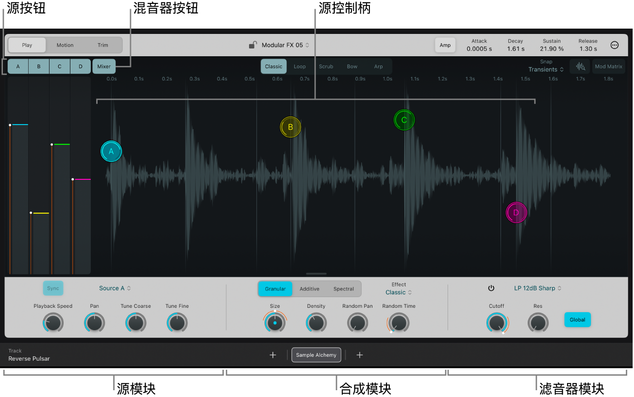Viewport: 634px width, 397px height.
Task: Click the waveform zoom icon
Action: [580, 67]
